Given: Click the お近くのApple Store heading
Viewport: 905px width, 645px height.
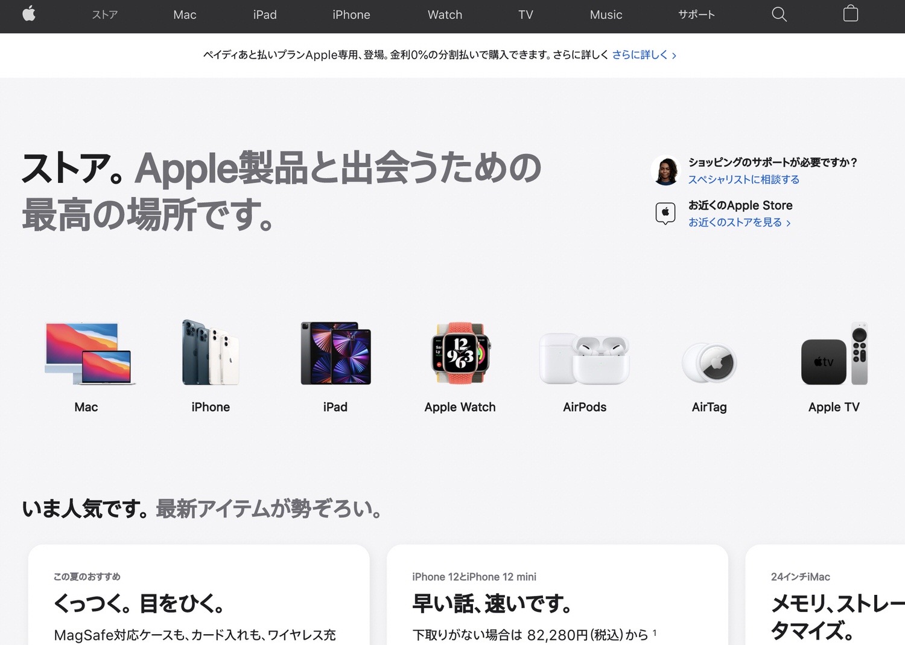Looking at the screenshot, I should coord(740,205).
